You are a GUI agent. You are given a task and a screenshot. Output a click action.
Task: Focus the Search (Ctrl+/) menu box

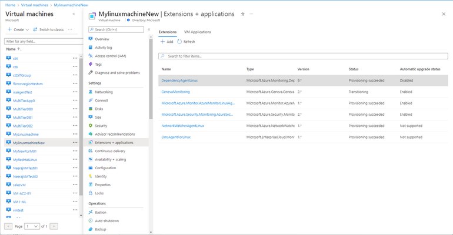point(116,29)
